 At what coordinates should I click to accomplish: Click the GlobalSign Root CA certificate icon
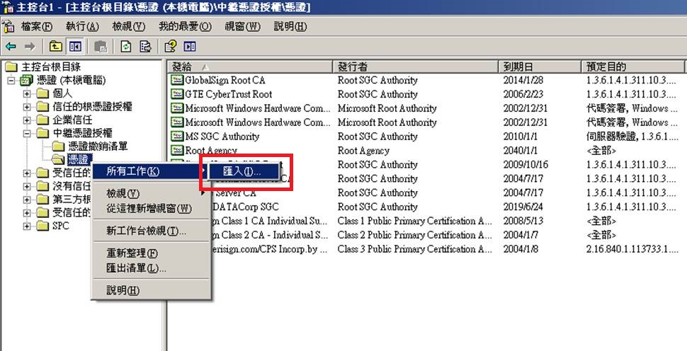point(177,80)
